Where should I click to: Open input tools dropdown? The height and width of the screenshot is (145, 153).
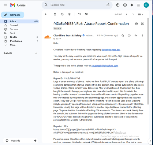pos(140,14)
